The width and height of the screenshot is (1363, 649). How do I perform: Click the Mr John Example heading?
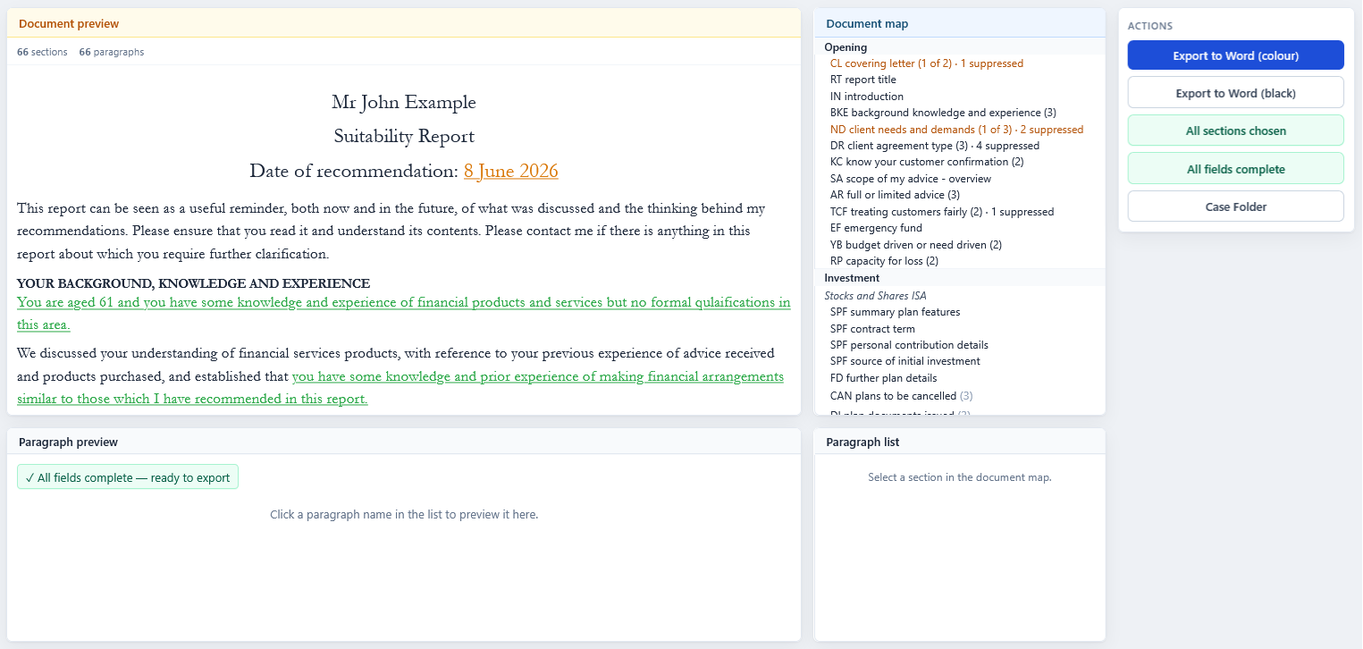click(x=404, y=103)
